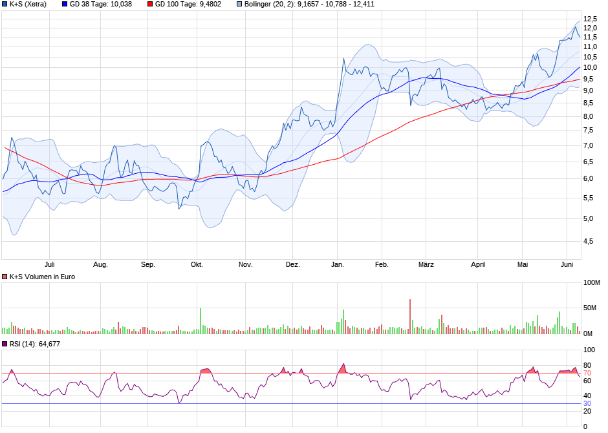Click the 'März' month axis label

pyautogui.click(x=426, y=264)
